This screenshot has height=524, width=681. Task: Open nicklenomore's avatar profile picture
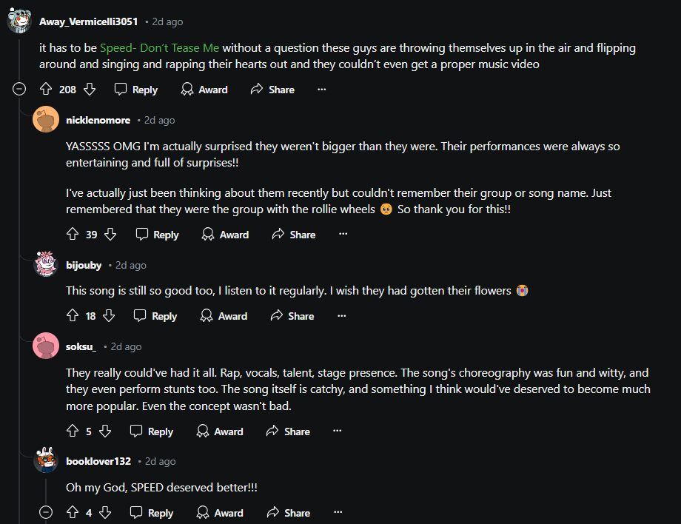pos(46,120)
